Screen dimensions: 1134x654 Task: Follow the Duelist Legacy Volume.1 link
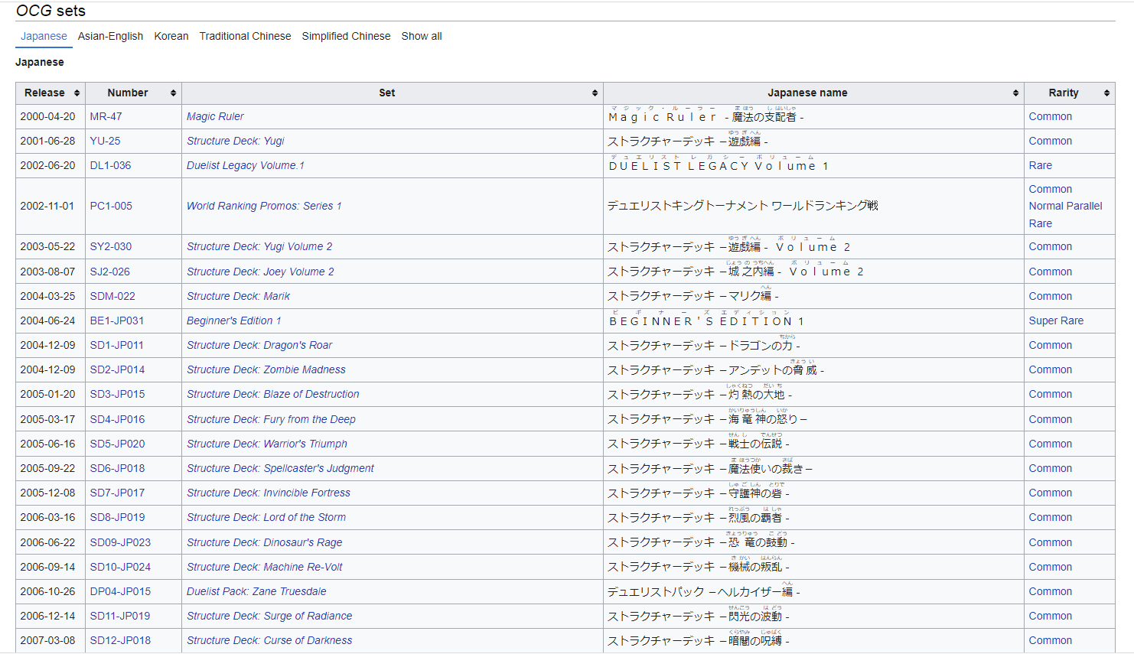[246, 165]
